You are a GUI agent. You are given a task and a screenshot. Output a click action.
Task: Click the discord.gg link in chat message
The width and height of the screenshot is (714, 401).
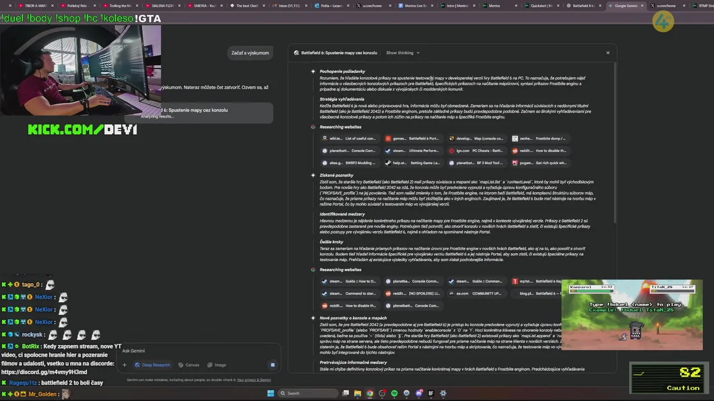[x=44, y=372]
